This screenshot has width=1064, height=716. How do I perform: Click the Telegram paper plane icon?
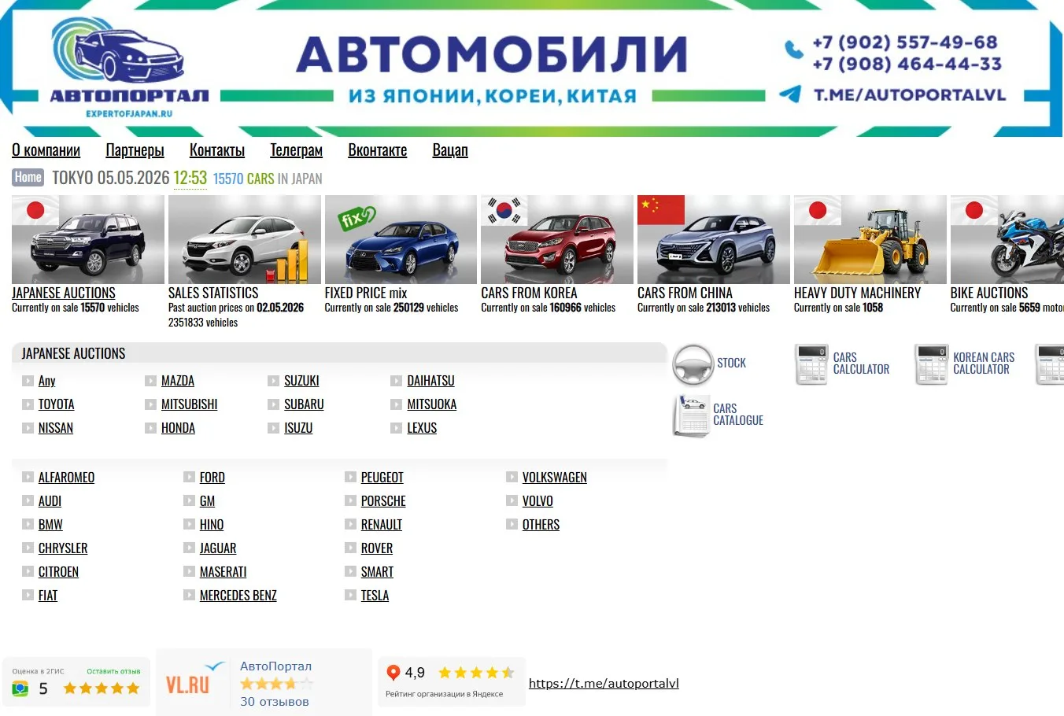click(790, 94)
